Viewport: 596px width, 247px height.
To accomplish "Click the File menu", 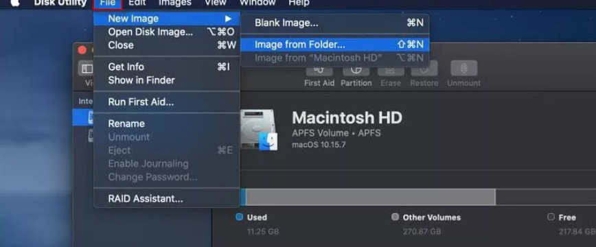I will pos(108,3).
